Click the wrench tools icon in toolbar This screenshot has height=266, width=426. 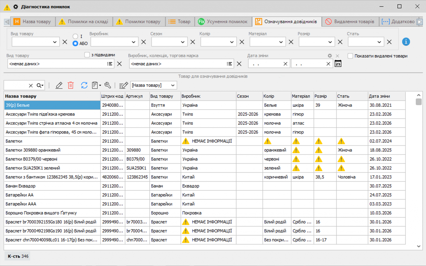(x=108, y=85)
